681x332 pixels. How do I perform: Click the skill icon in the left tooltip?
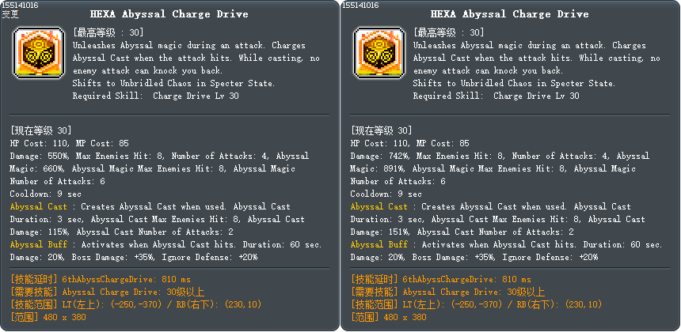[37, 49]
